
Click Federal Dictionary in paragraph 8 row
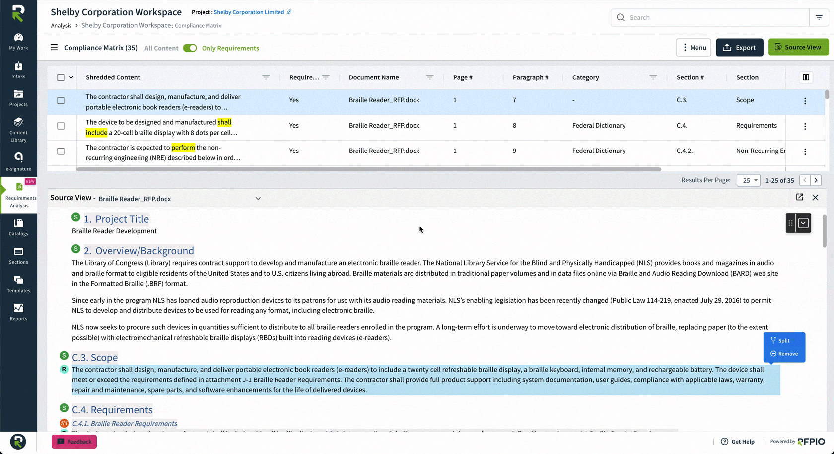coord(599,126)
